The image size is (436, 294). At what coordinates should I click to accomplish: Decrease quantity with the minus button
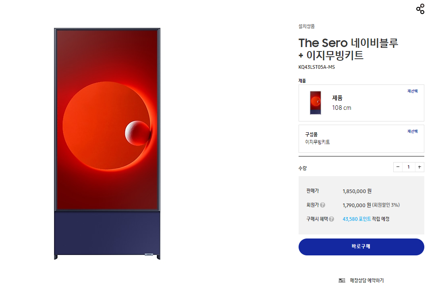point(398,167)
